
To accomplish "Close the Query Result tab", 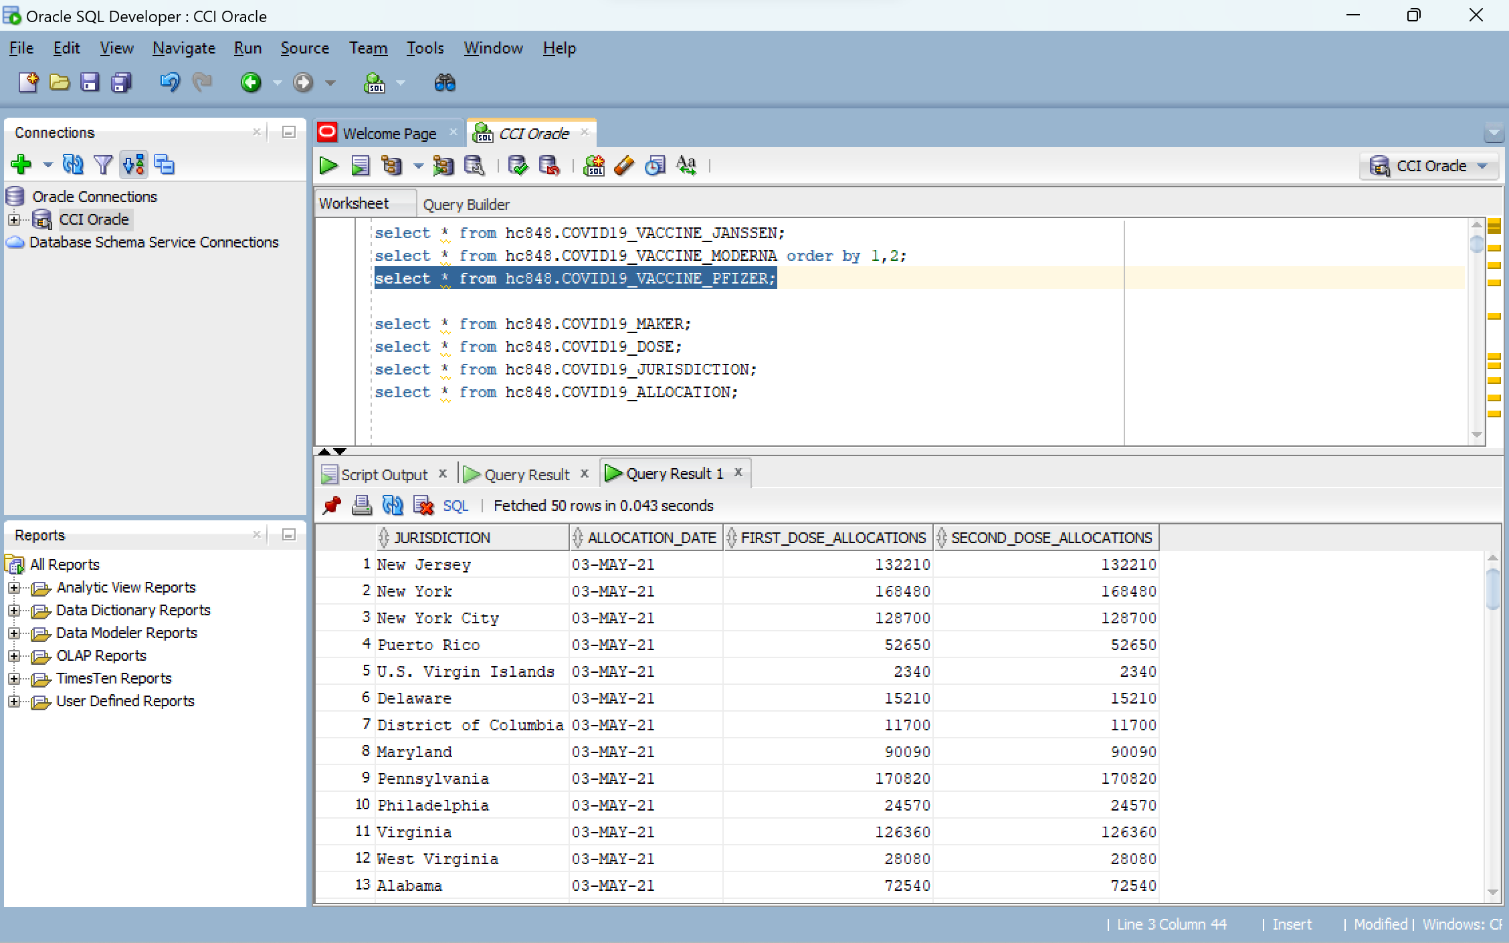I will click(585, 474).
